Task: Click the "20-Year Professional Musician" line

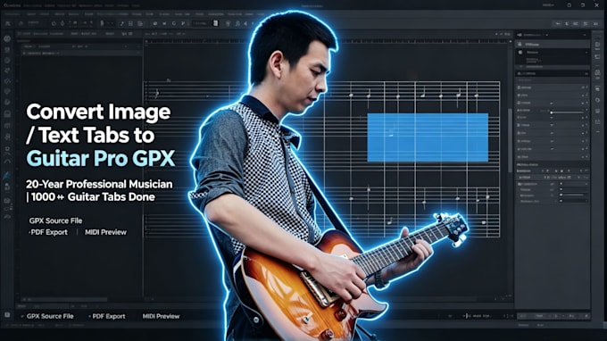Action: click(x=99, y=184)
